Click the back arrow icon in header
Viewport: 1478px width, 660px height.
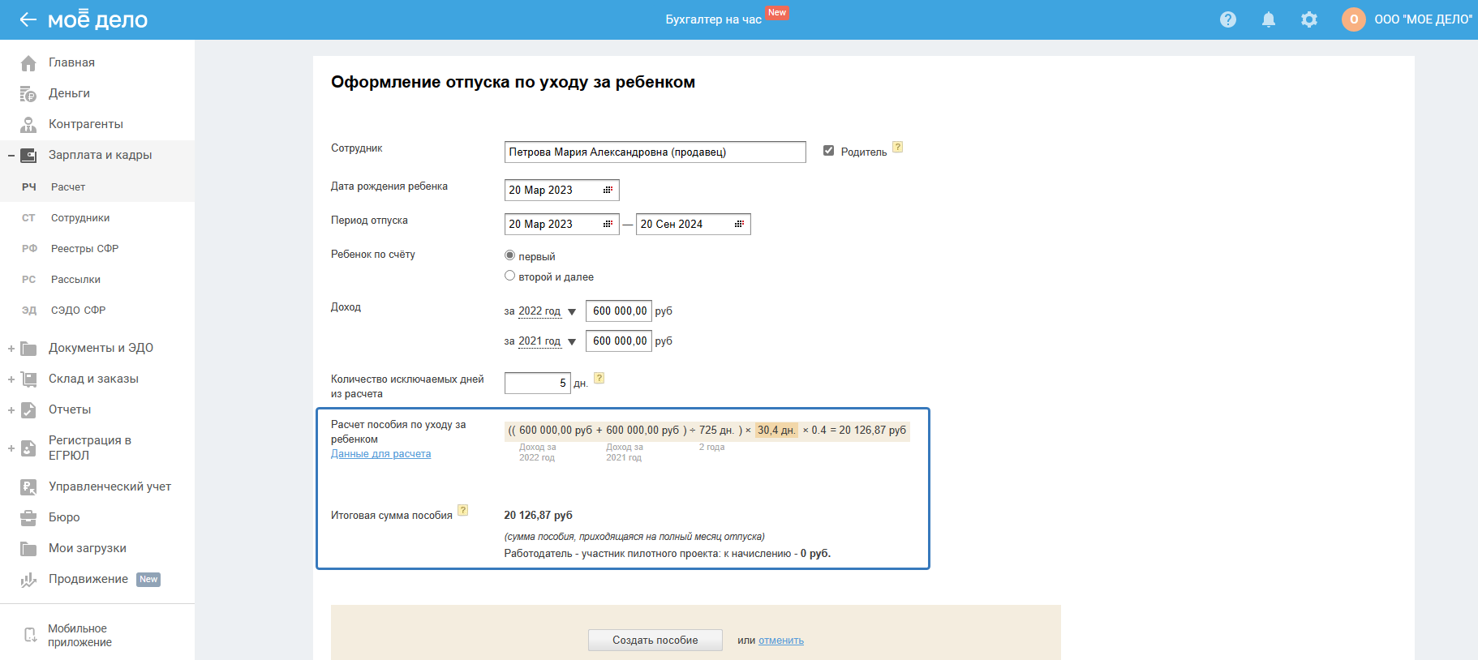pyautogui.click(x=28, y=19)
